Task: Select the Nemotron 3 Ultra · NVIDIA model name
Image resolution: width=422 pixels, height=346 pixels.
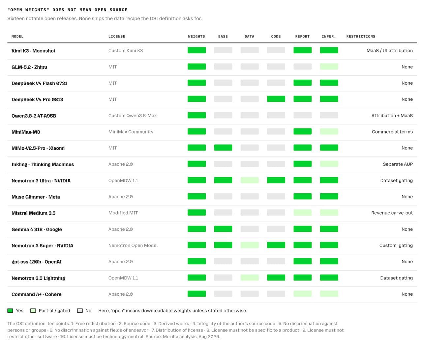Action: 41,181
